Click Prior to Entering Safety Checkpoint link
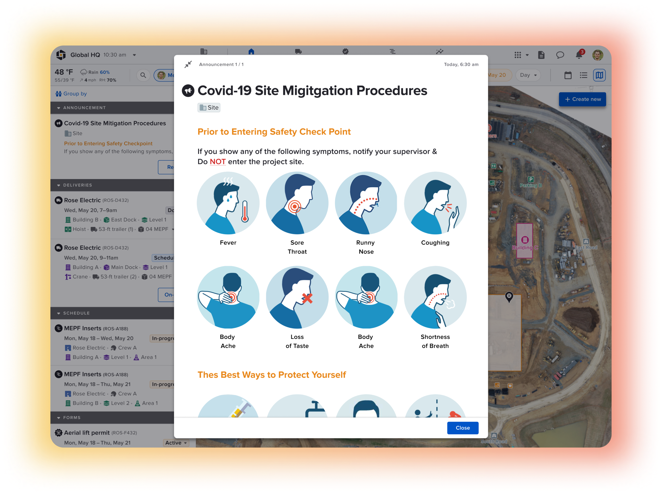662x493 pixels. point(108,144)
